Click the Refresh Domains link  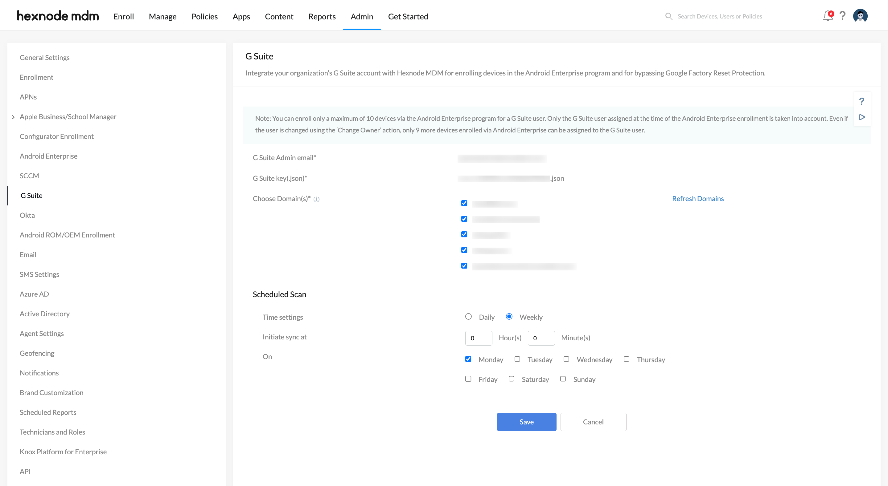click(698, 198)
